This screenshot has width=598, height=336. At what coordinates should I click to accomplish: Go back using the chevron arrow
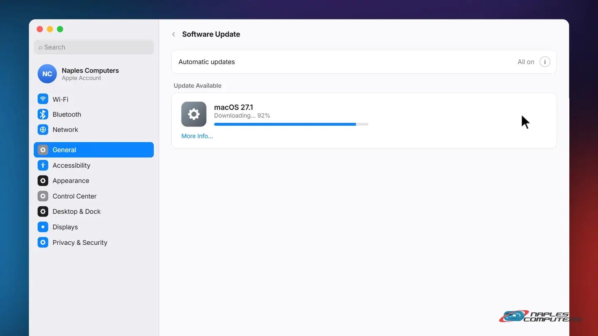pyautogui.click(x=174, y=34)
